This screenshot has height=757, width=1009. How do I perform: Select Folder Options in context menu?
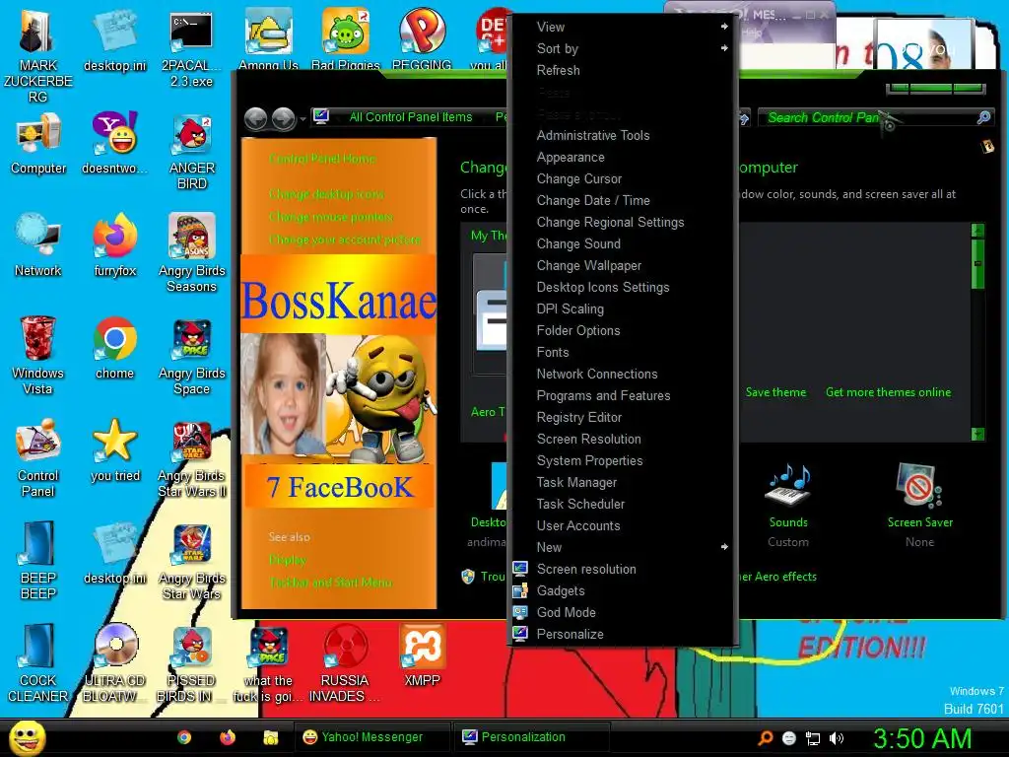[623, 330]
